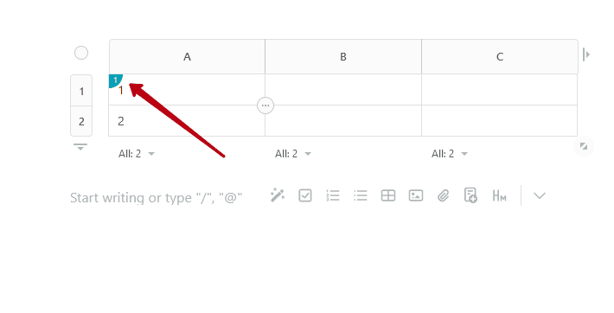Open column A summary dropdown All: 2
Image resolution: width=614 pixels, height=313 pixels.
137,154
